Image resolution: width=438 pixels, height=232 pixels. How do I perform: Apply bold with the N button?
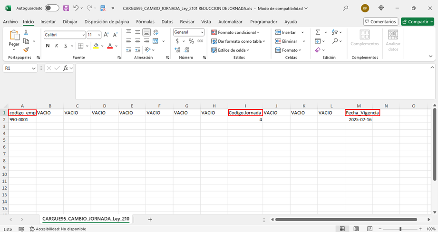click(x=48, y=46)
